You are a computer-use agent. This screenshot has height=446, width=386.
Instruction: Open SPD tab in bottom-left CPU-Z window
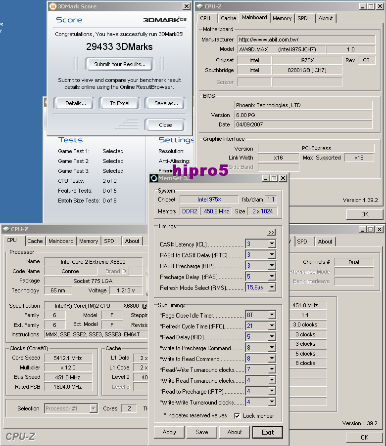[x=111, y=241]
